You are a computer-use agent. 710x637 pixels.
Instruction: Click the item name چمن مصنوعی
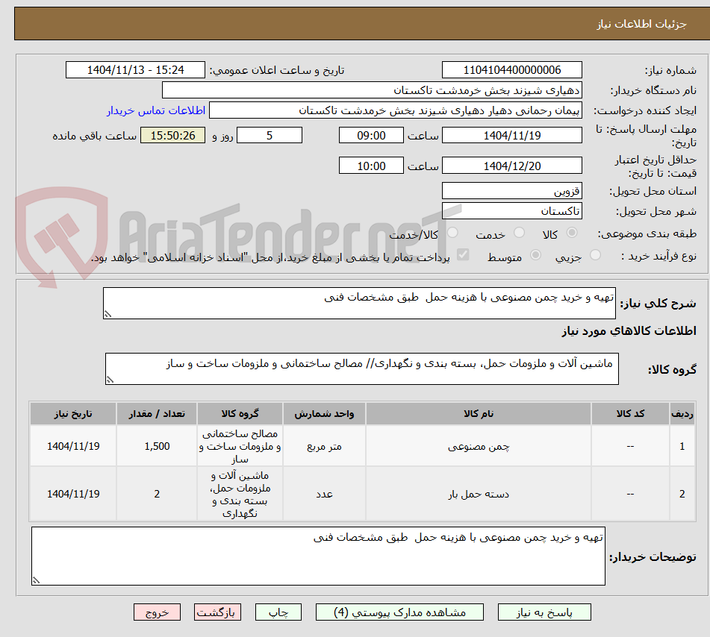(479, 447)
